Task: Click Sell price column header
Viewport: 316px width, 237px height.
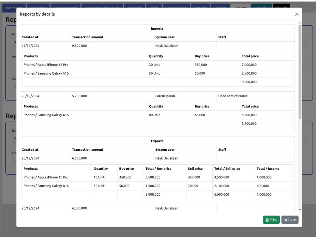Action: (x=195, y=169)
